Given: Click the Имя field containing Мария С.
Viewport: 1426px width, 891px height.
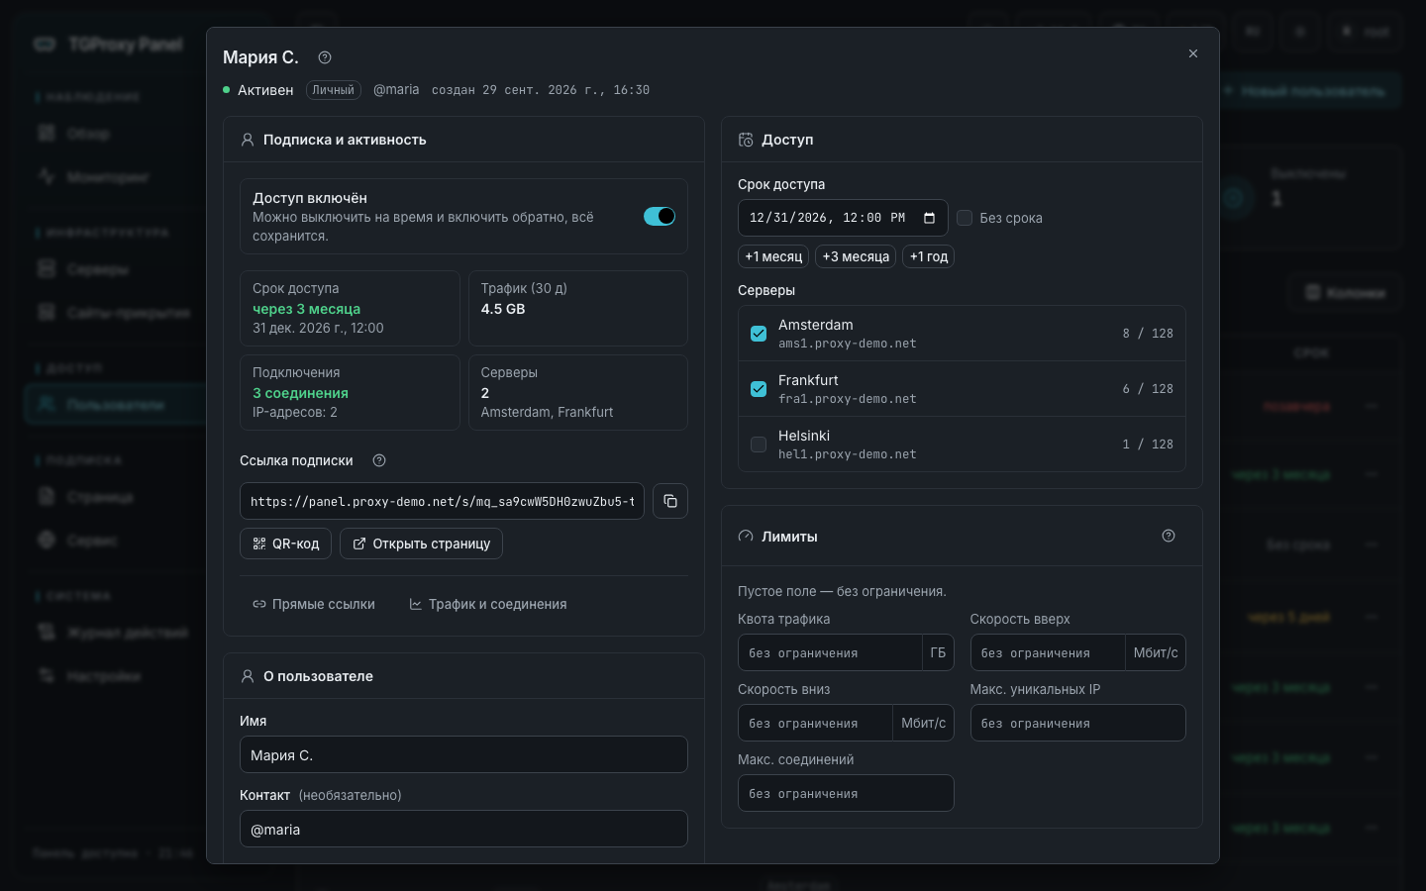Looking at the screenshot, I should [x=463, y=754].
